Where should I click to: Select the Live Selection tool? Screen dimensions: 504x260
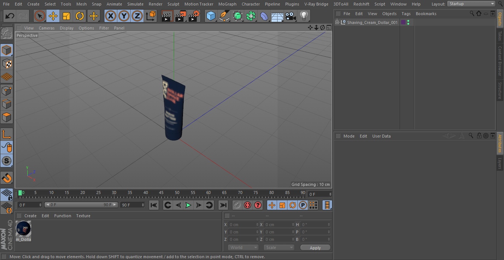[x=40, y=16]
